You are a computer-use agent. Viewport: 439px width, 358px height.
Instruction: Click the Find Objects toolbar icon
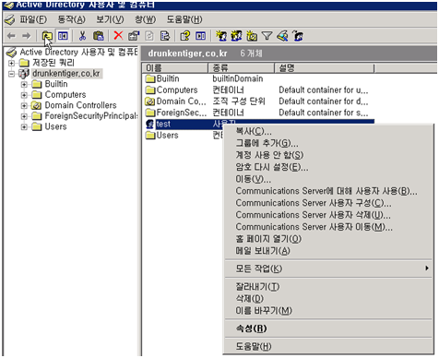click(282, 36)
